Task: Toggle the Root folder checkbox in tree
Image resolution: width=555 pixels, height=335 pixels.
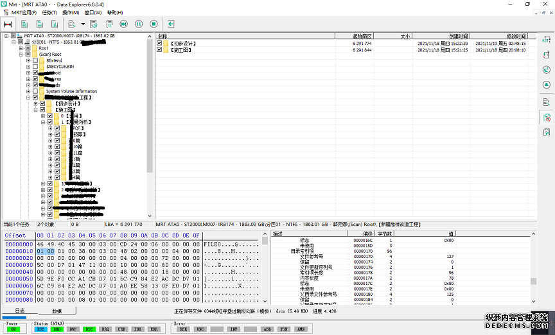Action: [28, 48]
